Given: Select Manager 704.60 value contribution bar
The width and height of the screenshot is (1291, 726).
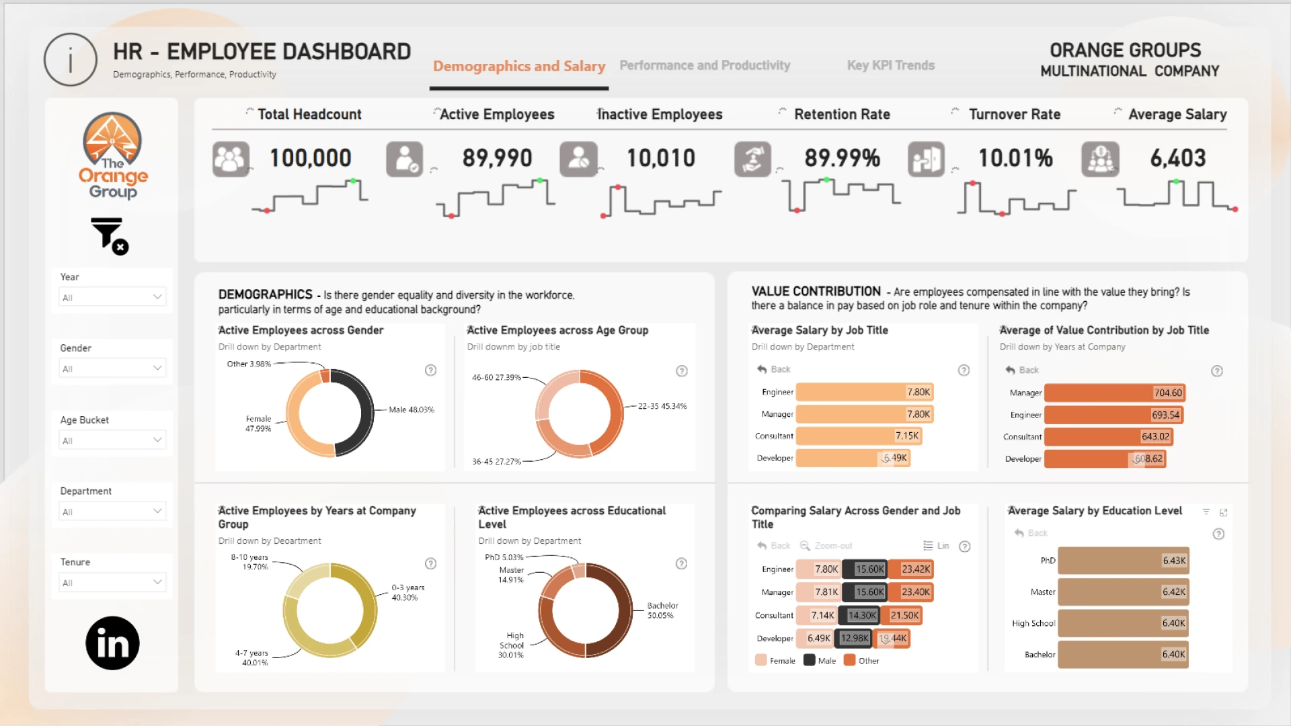Looking at the screenshot, I should 1114,393.
